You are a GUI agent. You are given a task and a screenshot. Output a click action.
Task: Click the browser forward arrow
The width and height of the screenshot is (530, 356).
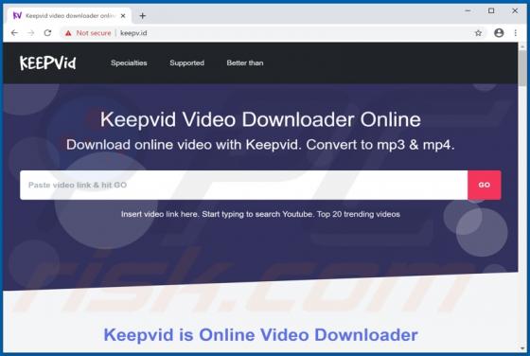[x=30, y=33]
